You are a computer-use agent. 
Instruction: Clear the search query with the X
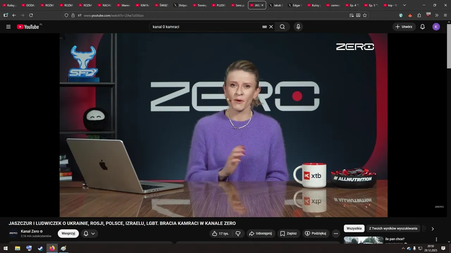click(271, 27)
